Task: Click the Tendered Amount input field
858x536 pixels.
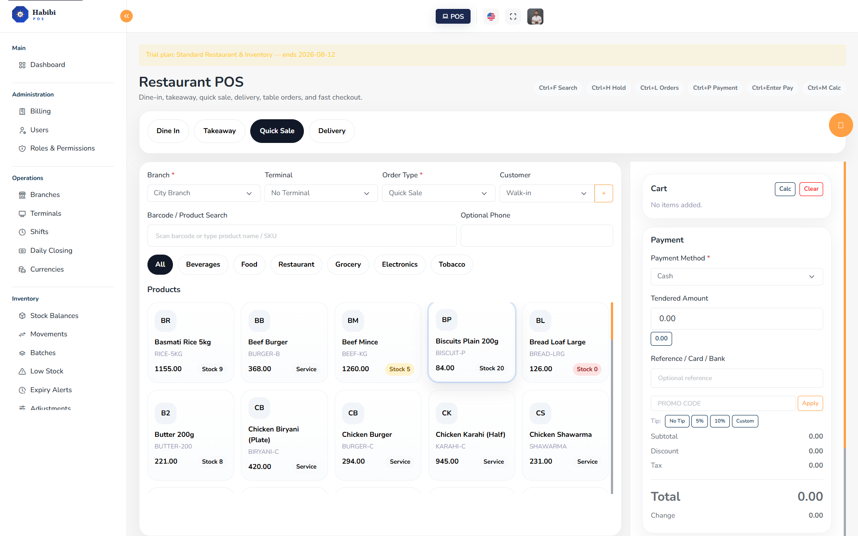Action: pos(736,319)
